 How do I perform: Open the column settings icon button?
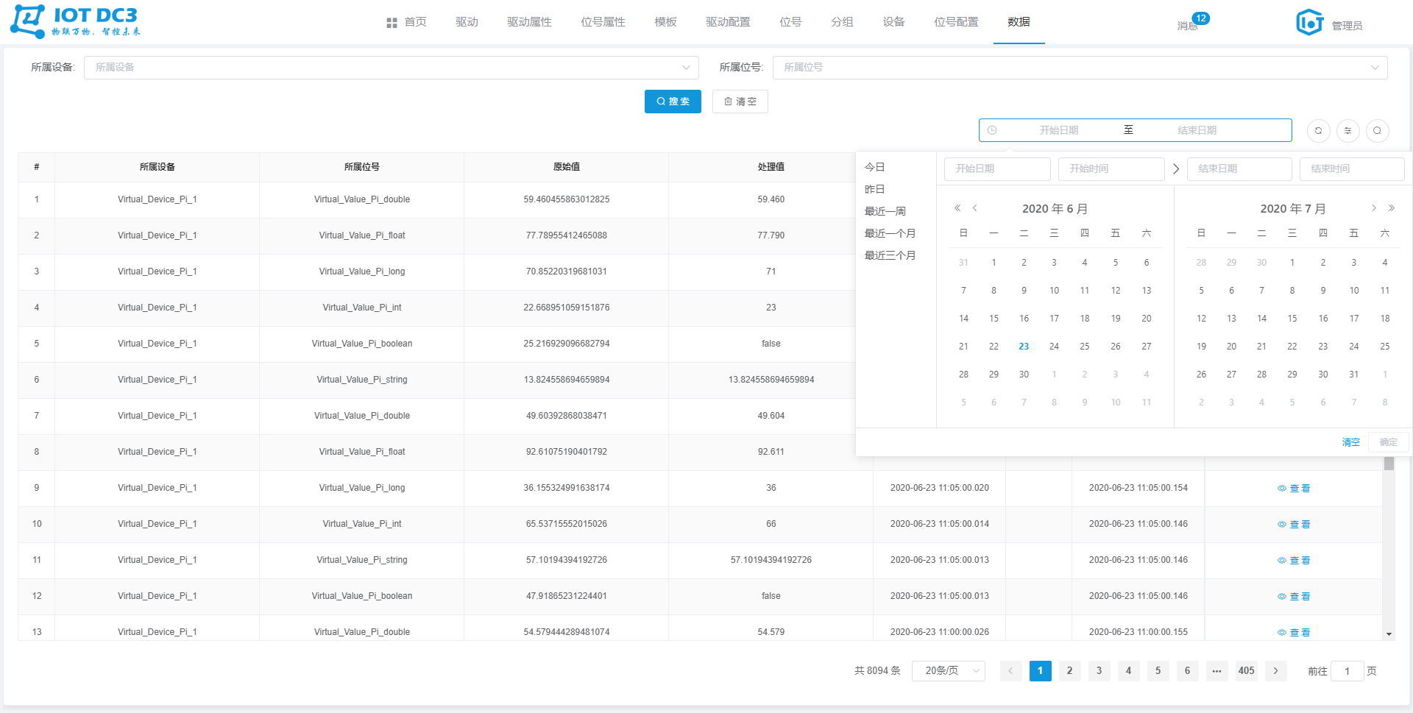[x=1348, y=131]
